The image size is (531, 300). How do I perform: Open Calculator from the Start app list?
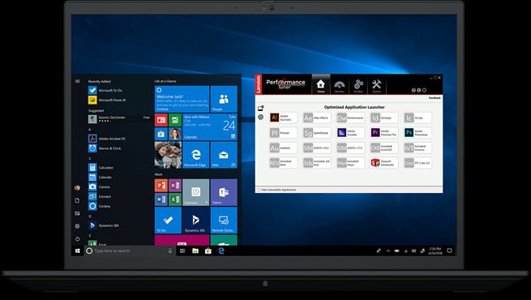click(101, 168)
